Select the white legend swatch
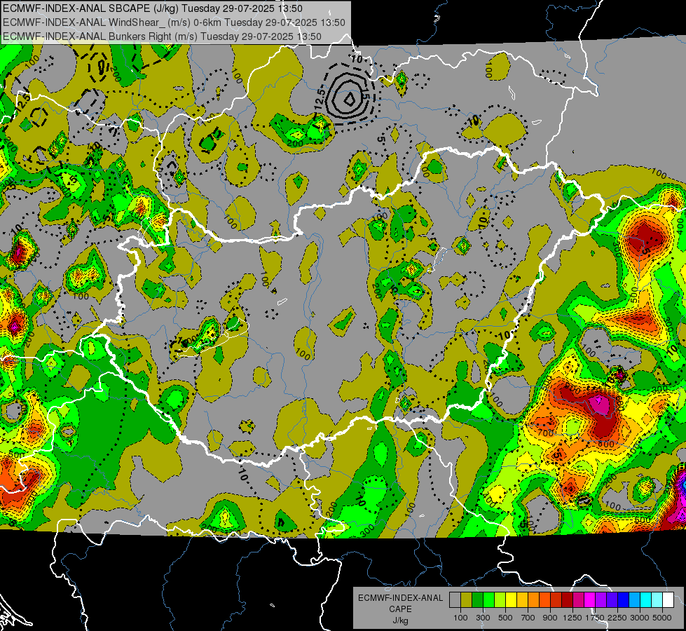The height and width of the screenshot is (631, 686). (668, 600)
